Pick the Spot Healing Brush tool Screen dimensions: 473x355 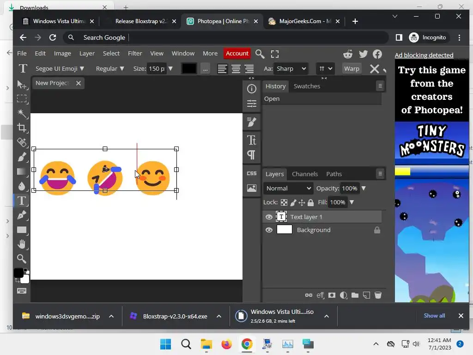click(22, 142)
